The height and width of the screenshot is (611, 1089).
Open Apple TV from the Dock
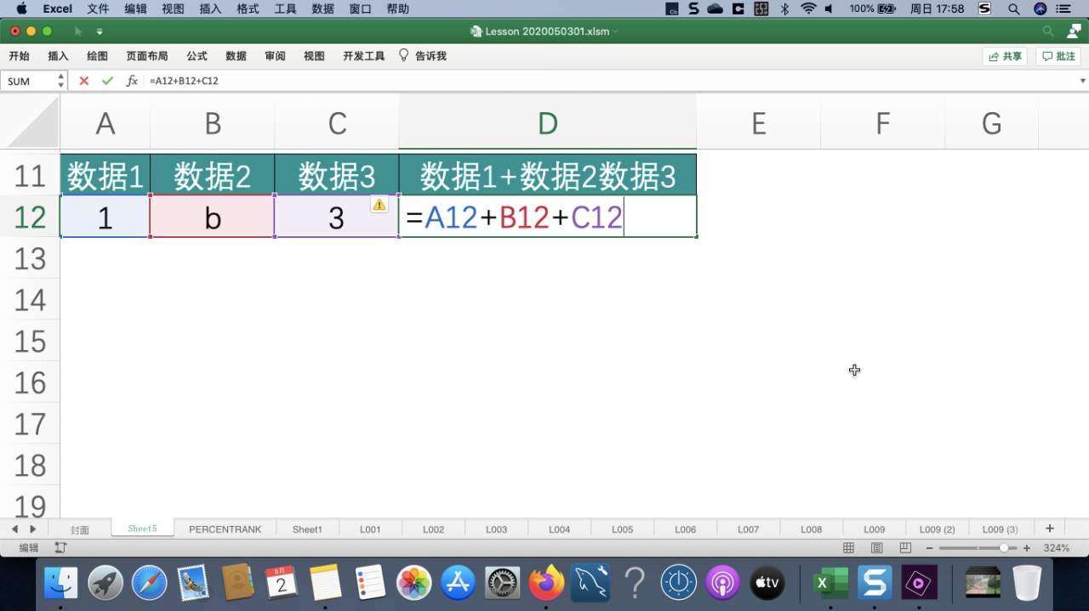[767, 583]
